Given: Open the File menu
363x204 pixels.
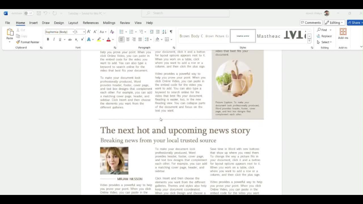Looking at the screenshot, I should (7, 22).
